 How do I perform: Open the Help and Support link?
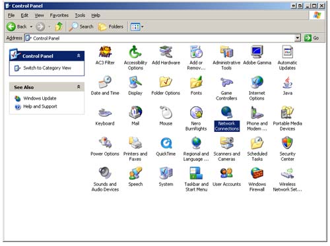click(40, 106)
